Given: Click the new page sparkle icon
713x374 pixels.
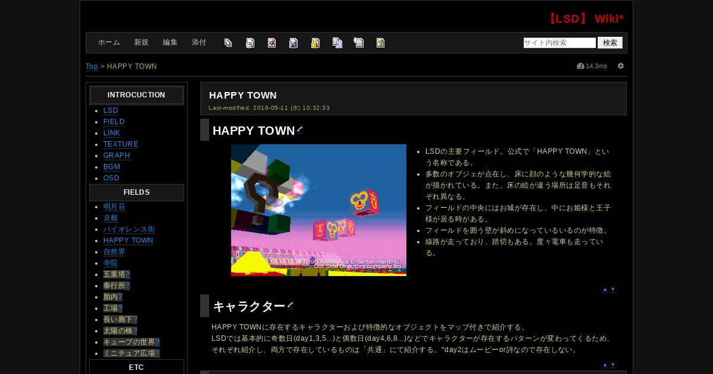Looking at the screenshot, I should (x=358, y=43).
